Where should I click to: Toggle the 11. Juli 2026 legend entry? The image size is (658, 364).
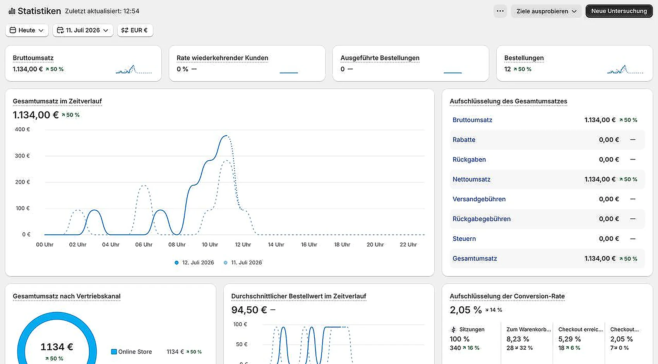click(x=243, y=263)
